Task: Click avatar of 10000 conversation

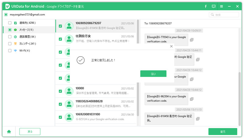Action: coord(69,91)
